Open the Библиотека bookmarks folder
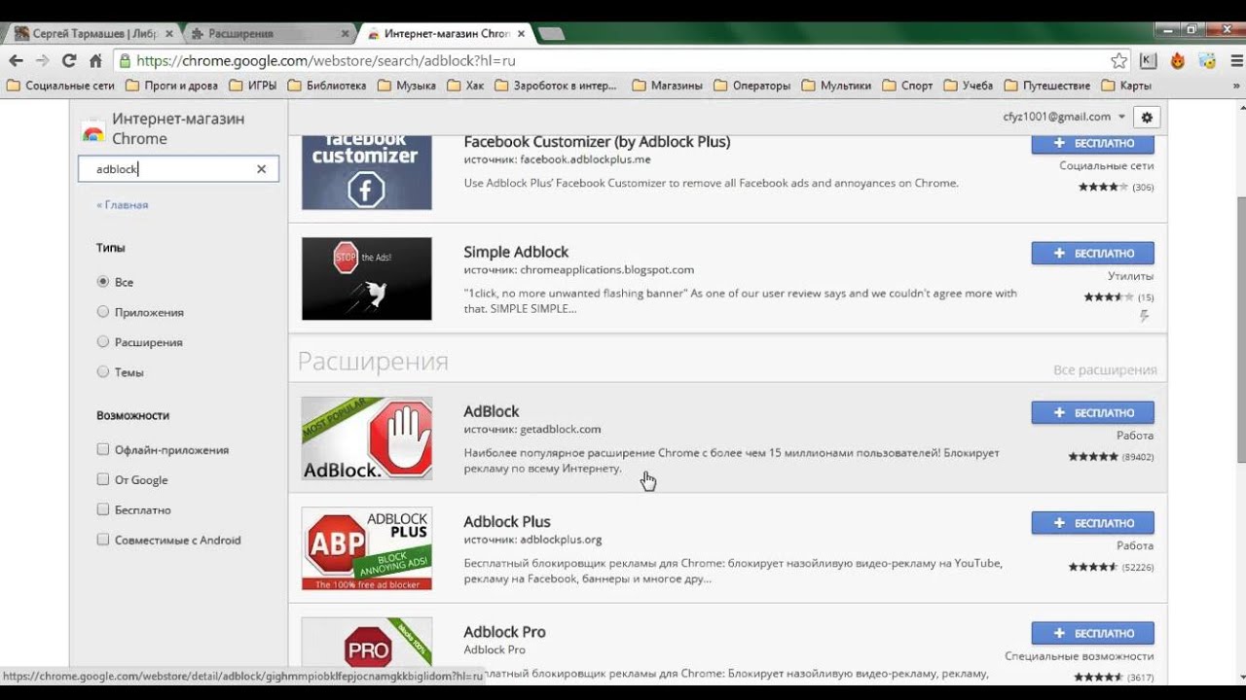 click(x=326, y=86)
